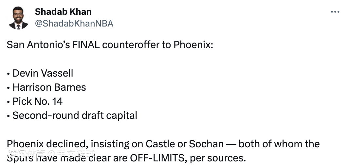Screen dimensions: 349x165
Task: Open the three-dot more options menu
Action: [335, 12]
